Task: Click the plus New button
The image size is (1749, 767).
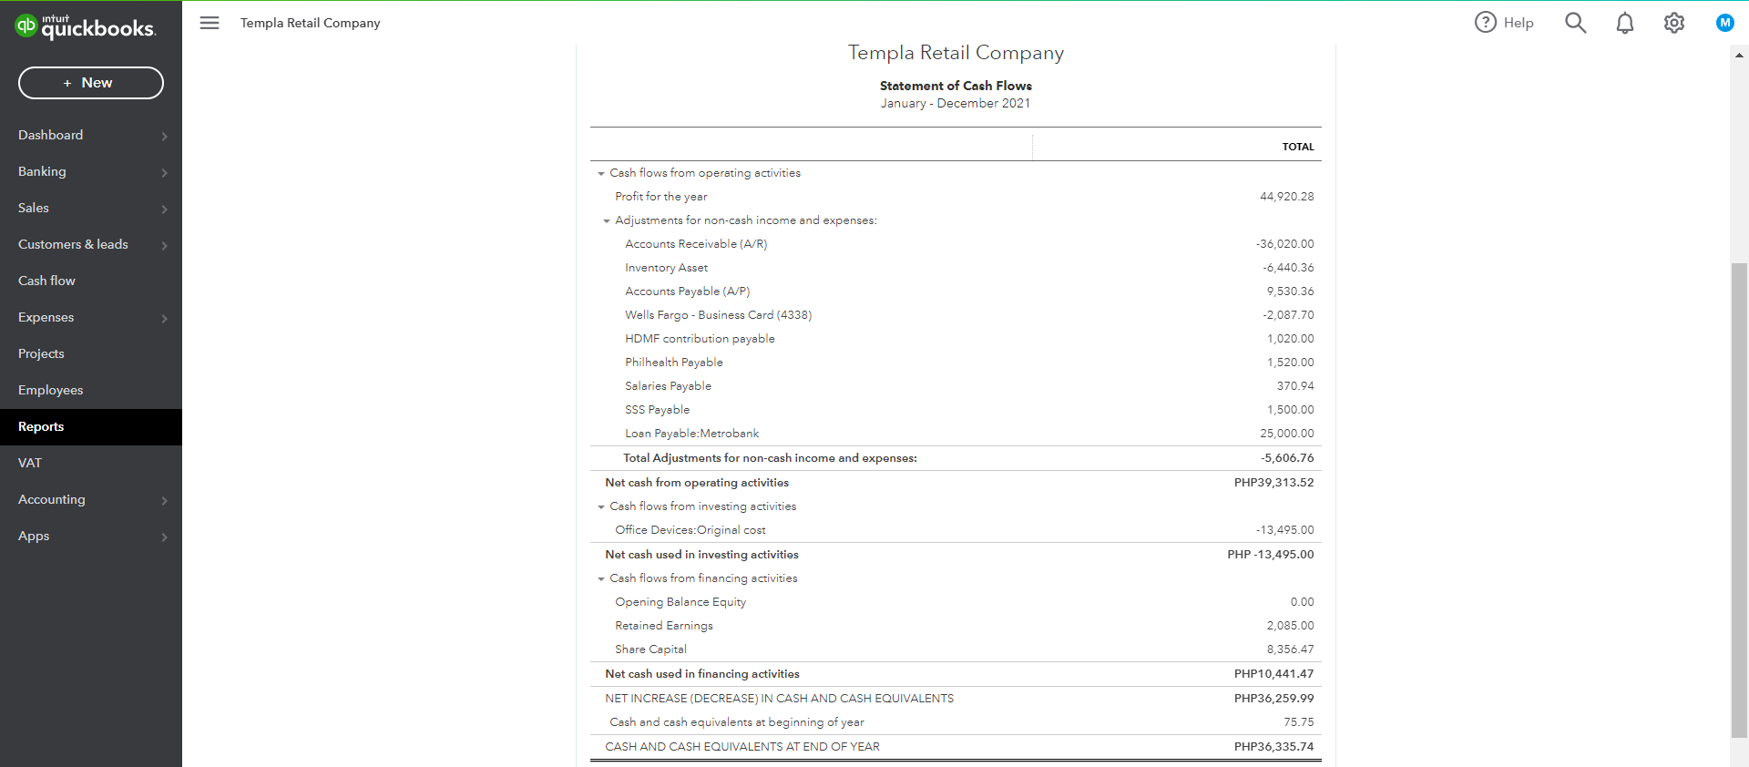Action: pyautogui.click(x=91, y=83)
